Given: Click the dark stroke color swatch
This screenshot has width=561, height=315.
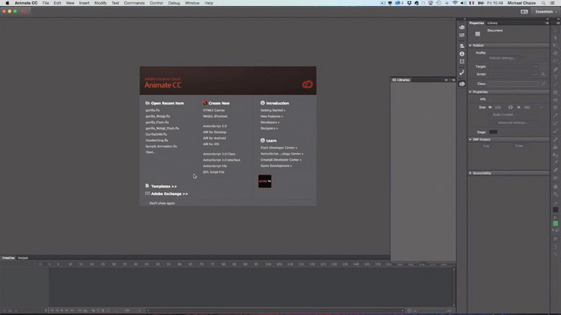Looking at the screenshot, I should click(x=555, y=210).
